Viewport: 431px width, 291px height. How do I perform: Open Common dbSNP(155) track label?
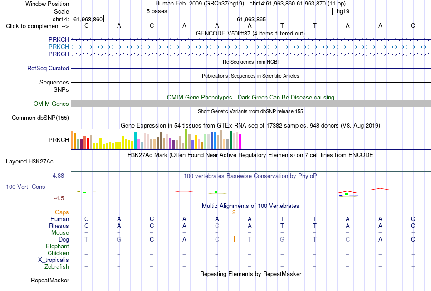click(x=40, y=118)
